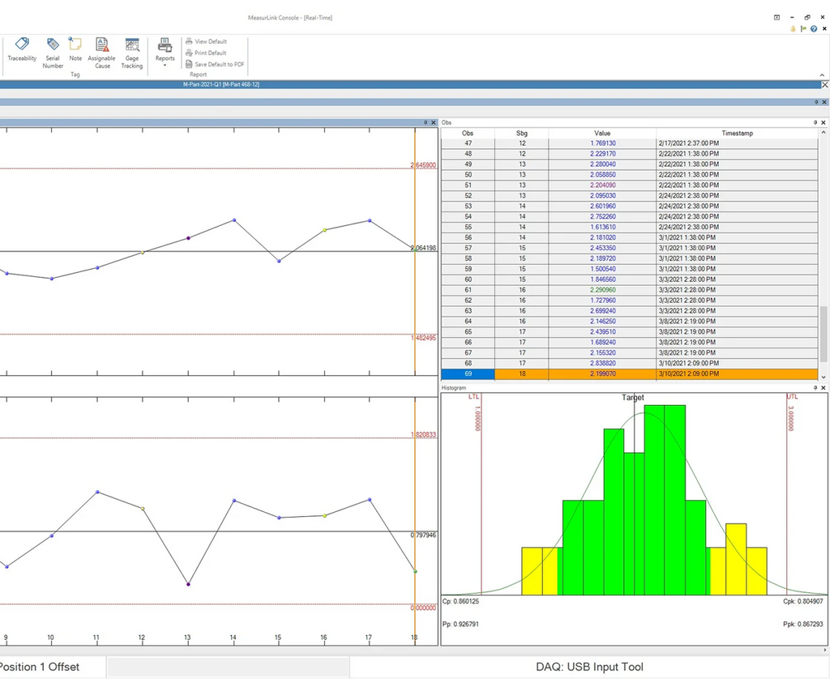
Task: Open the Traceability tool
Action: (x=21, y=50)
